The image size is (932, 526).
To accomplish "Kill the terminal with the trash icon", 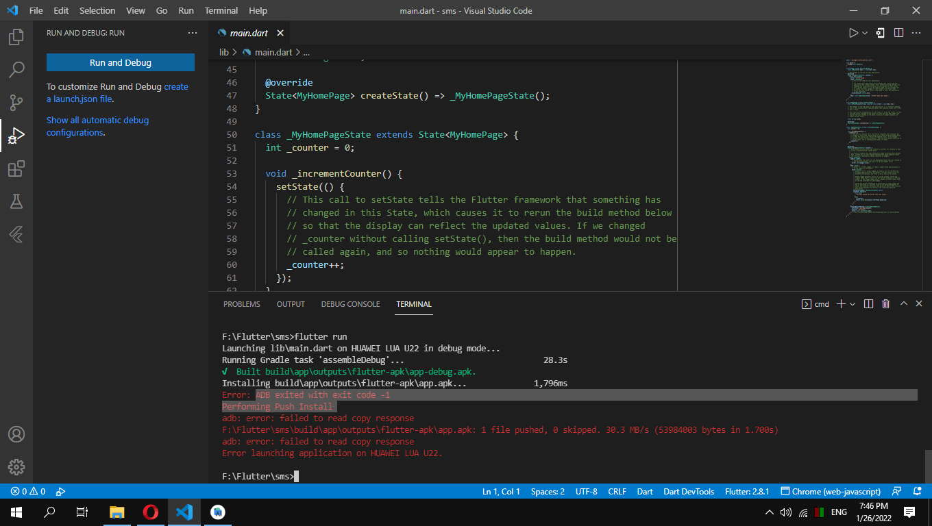I will (885, 303).
